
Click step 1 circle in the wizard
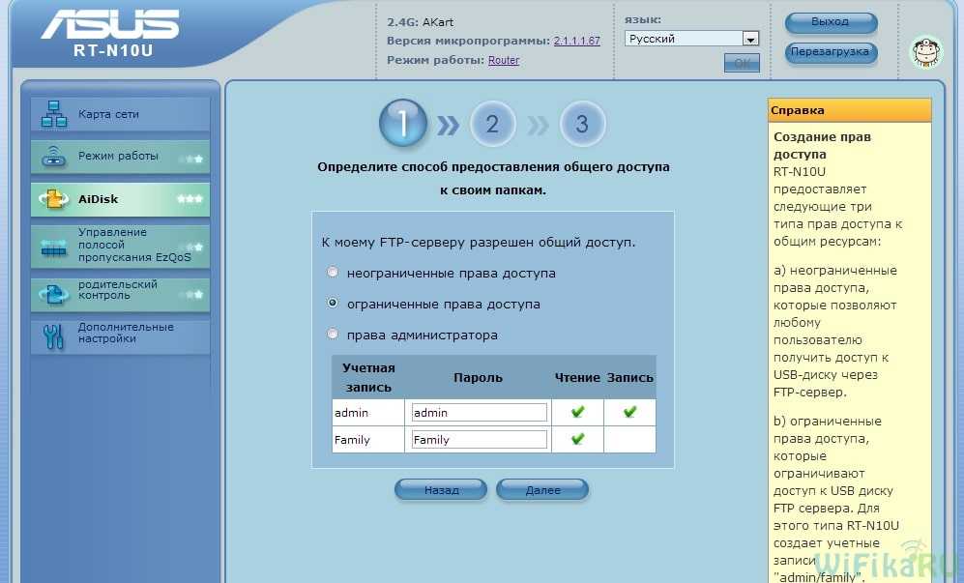tap(401, 124)
